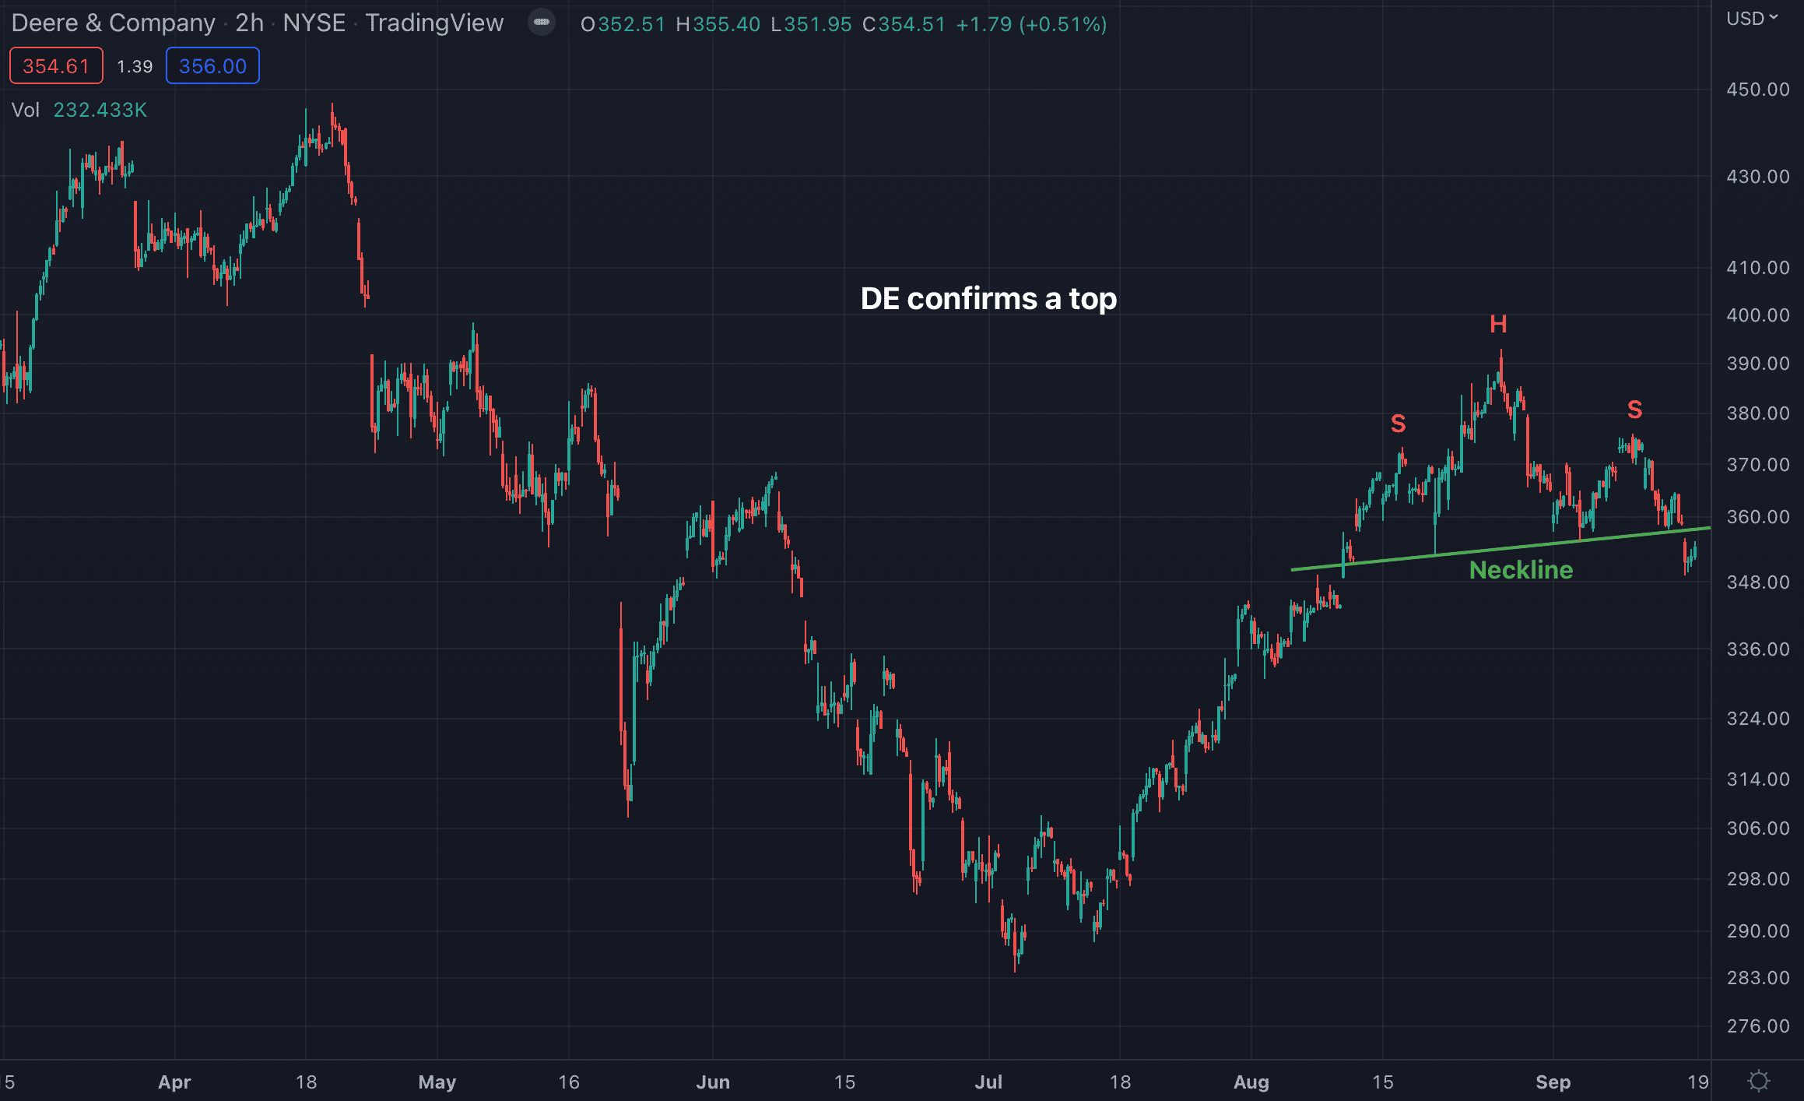Image resolution: width=1804 pixels, height=1101 pixels.
Task: Click the 348.00 price axis label
Action: [x=1757, y=582]
